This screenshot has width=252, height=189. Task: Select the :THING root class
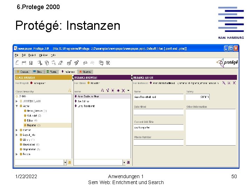coord(21,97)
